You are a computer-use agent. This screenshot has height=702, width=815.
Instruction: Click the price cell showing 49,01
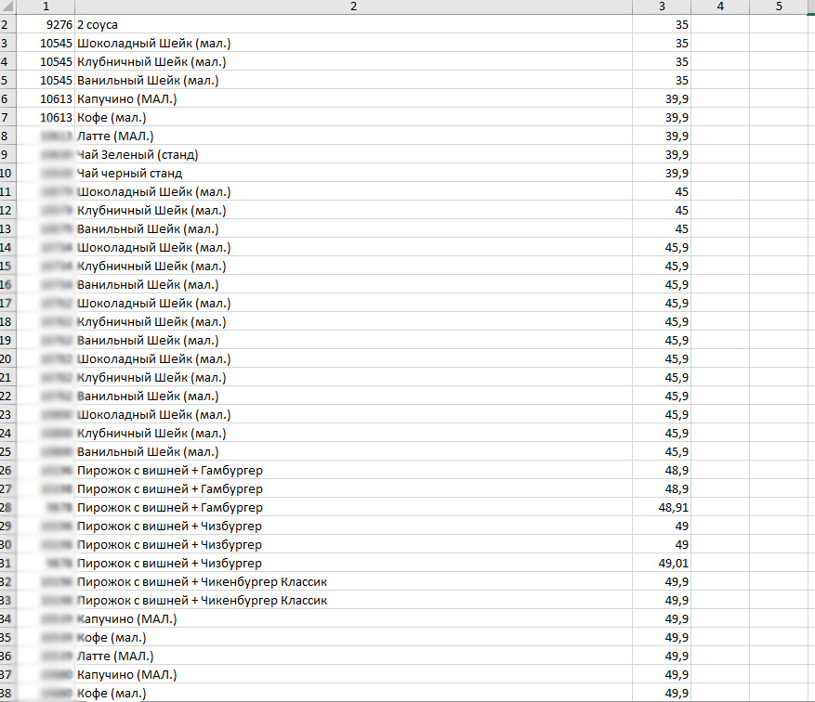tap(662, 563)
